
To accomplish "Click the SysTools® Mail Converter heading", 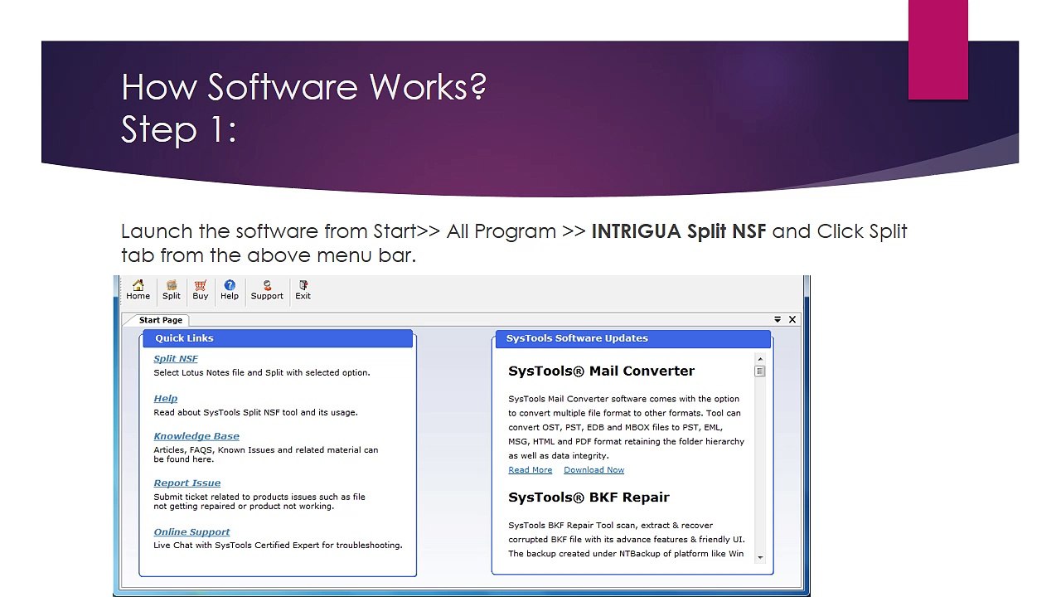I will click(x=602, y=371).
